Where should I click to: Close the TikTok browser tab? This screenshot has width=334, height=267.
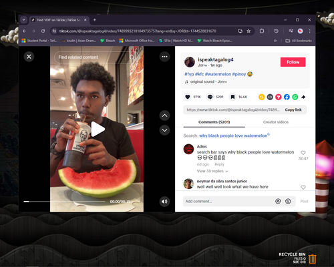pos(86,20)
